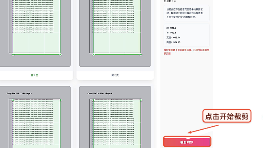Click page 2 bottom-right crop handle
The height and width of the screenshot is (148, 263).
click(141, 55)
